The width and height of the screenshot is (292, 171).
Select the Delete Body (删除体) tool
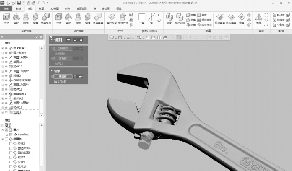(x=279, y=20)
